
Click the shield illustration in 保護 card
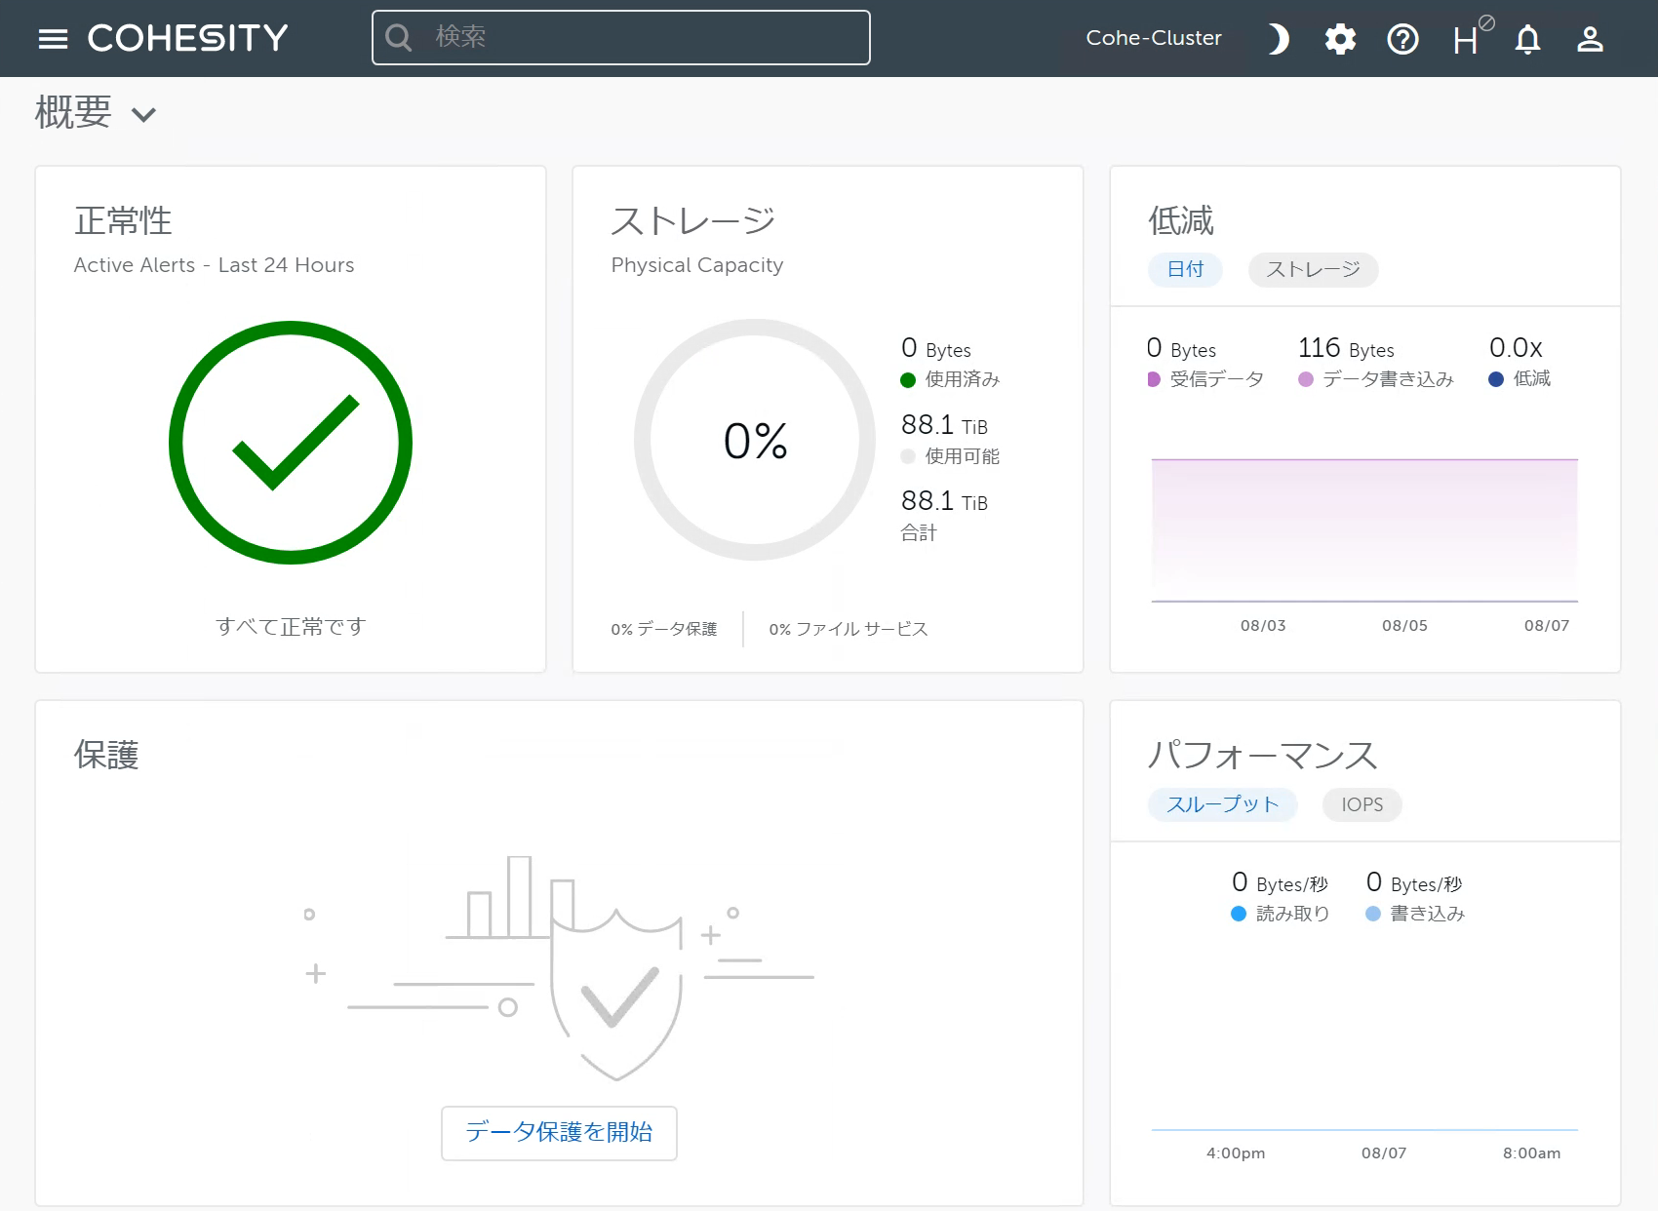point(616,995)
